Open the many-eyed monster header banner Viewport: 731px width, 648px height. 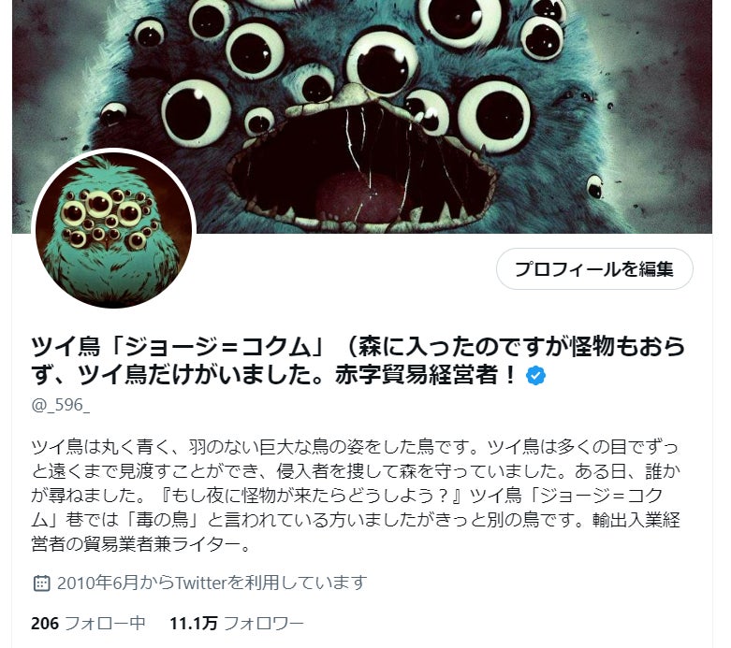pyautogui.click(x=362, y=117)
